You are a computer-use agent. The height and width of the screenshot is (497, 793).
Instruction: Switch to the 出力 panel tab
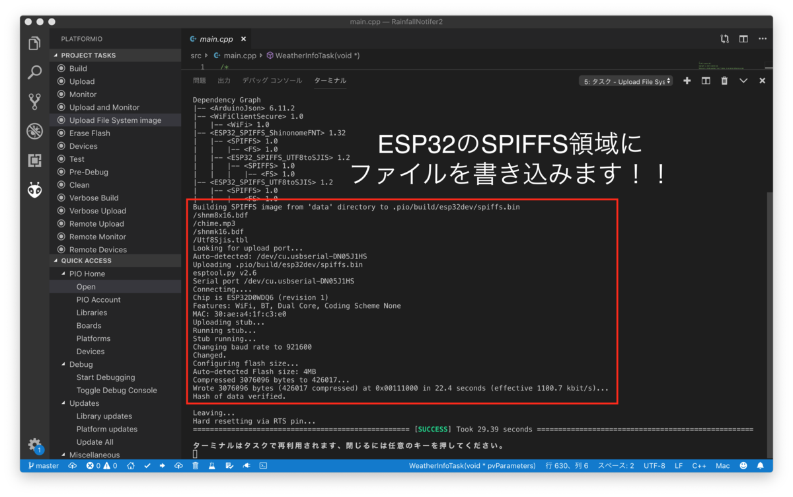point(224,81)
